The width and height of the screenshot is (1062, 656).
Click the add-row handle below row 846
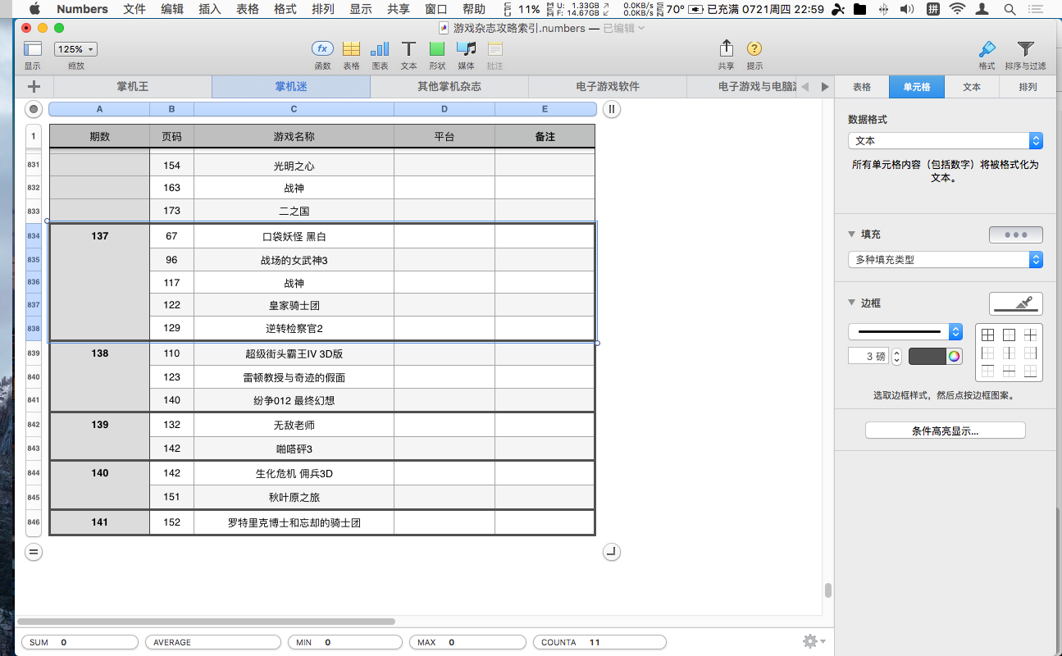click(x=34, y=552)
